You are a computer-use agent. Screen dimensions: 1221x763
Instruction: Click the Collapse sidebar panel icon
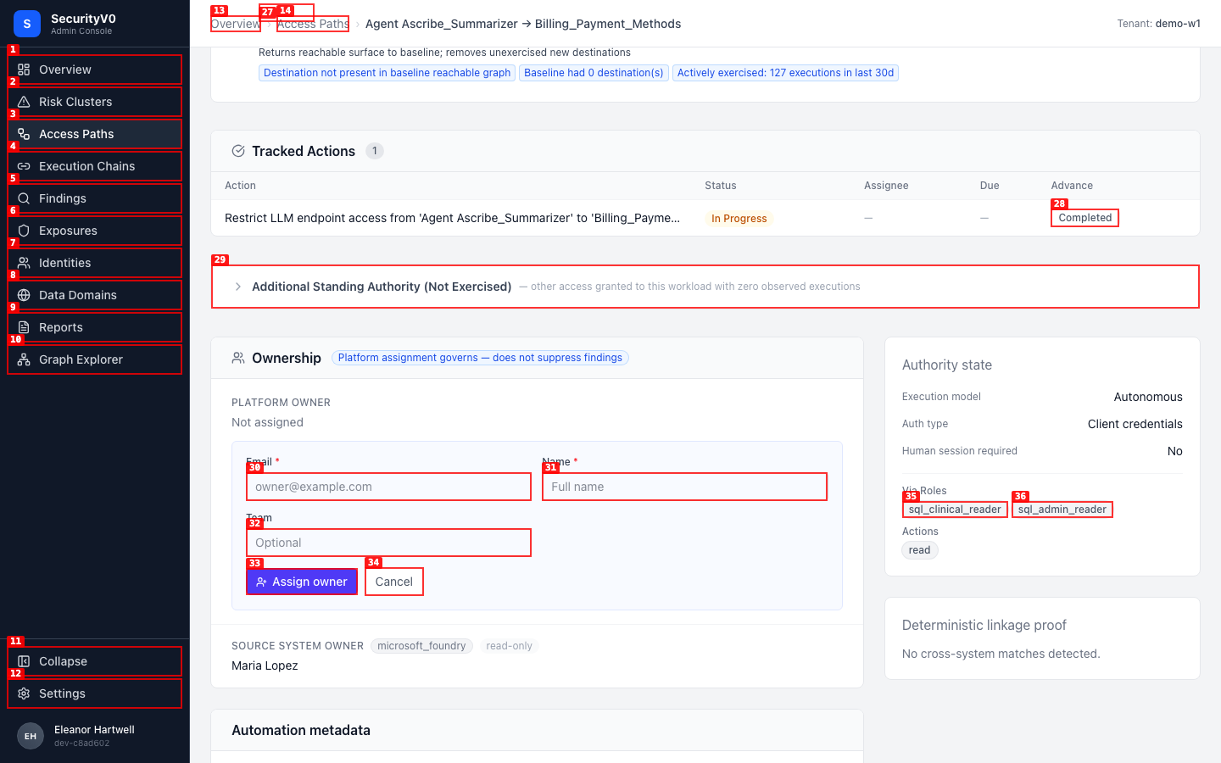(24, 661)
